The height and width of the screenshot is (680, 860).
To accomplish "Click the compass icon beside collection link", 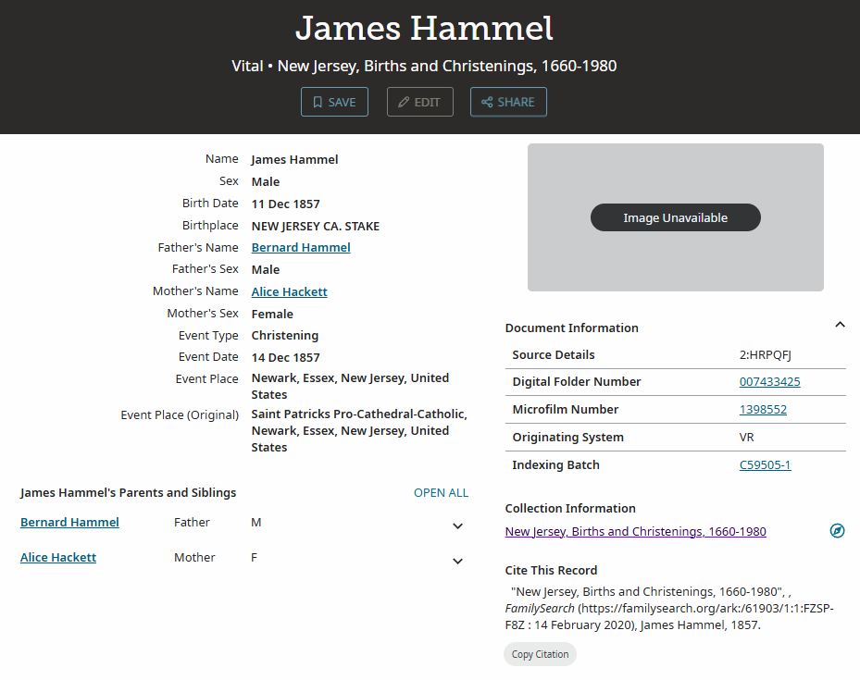I will click(x=837, y=531).
